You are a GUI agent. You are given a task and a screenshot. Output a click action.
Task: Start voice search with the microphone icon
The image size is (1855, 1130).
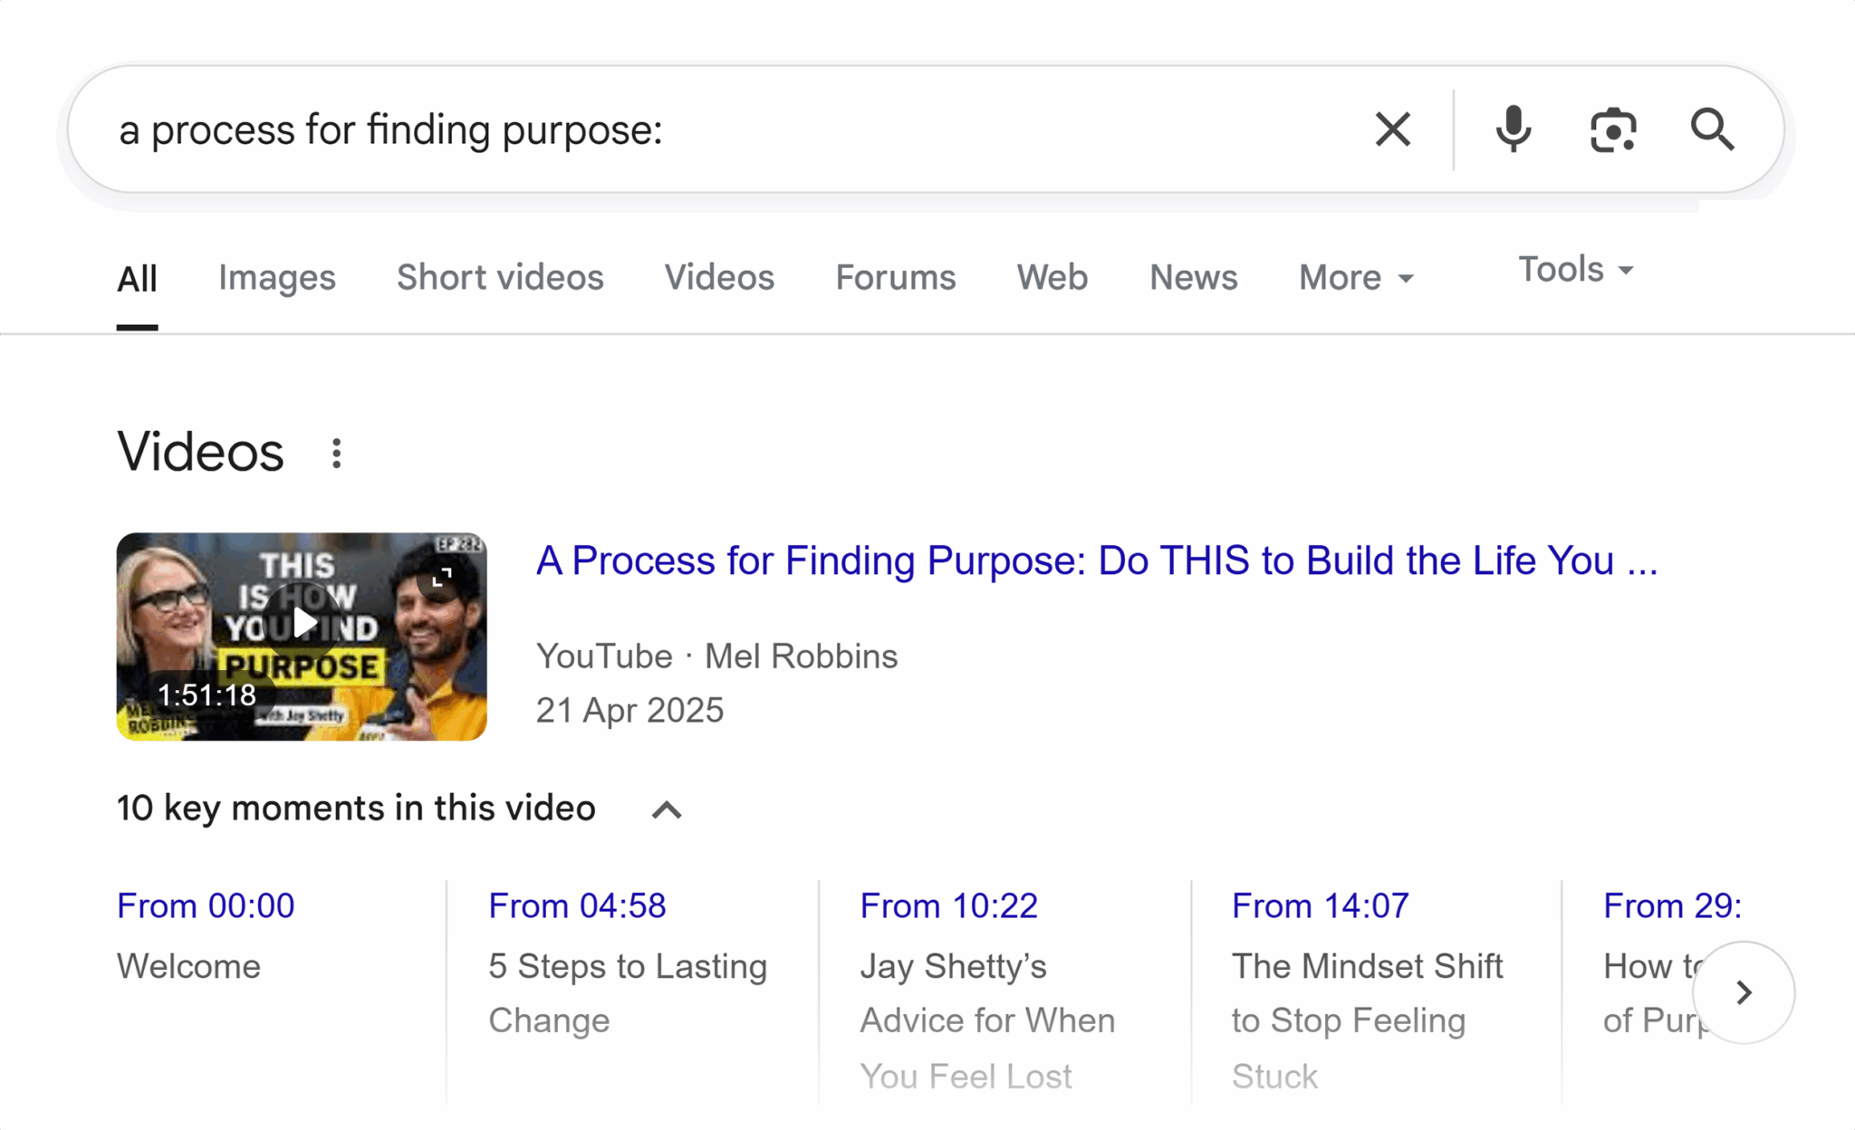tap(1512, 129)
